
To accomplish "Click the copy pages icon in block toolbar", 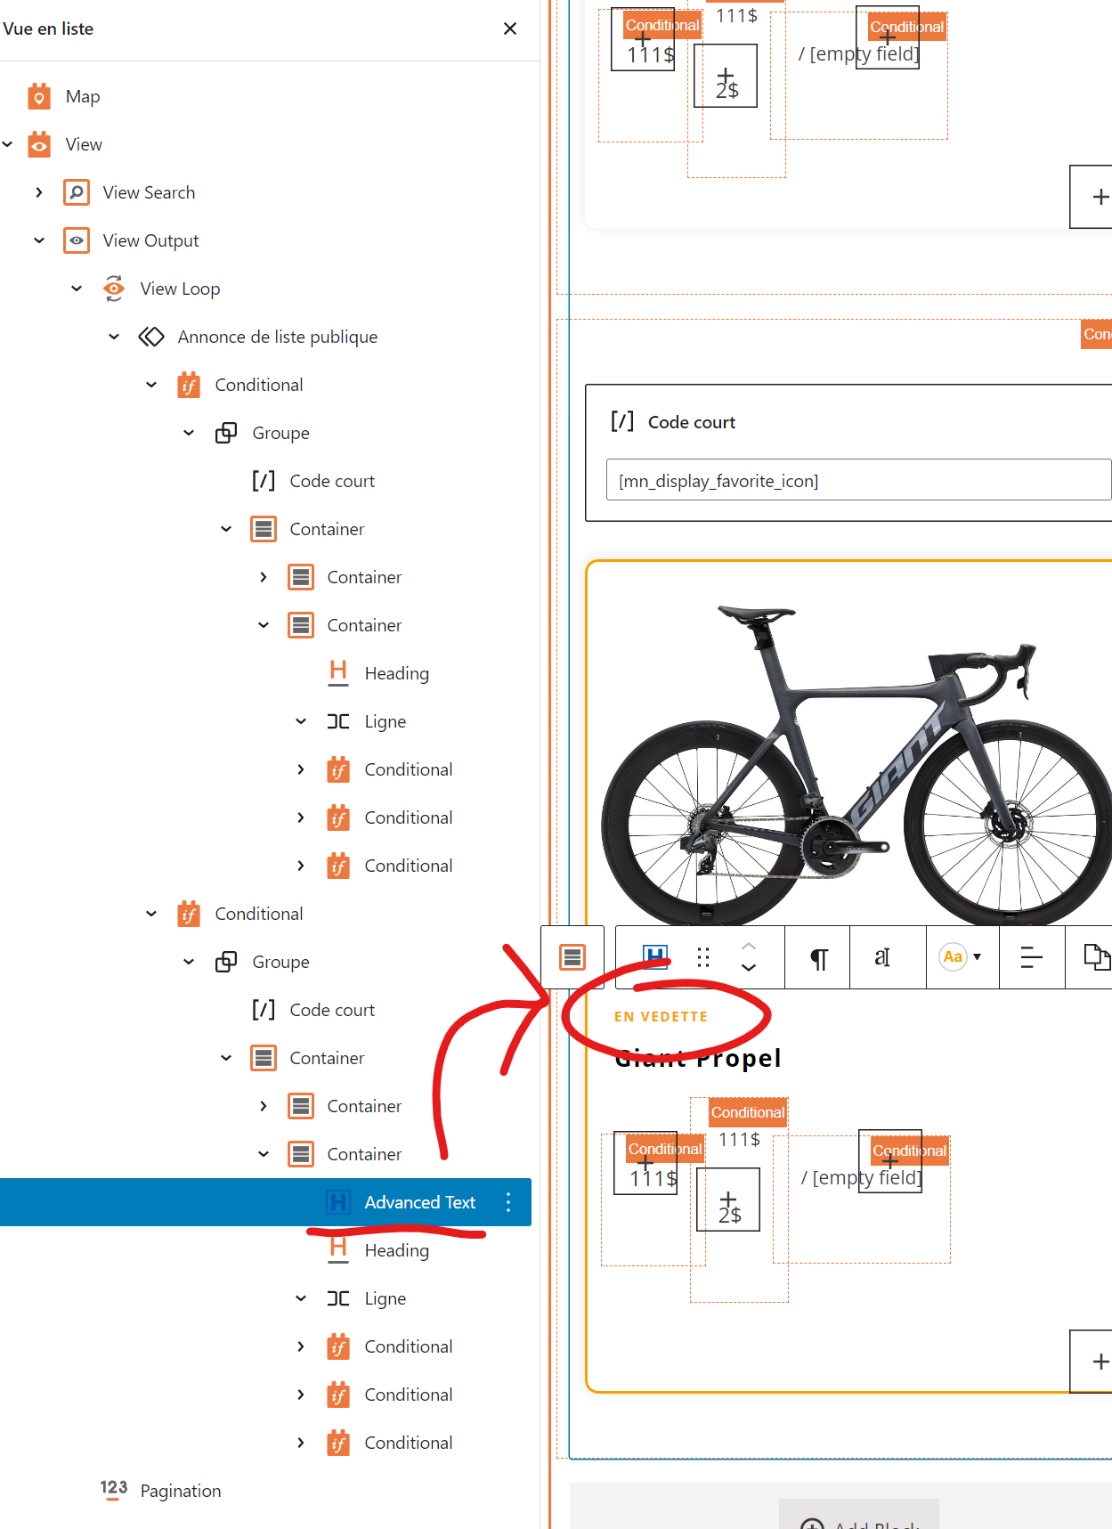I will [1096, 957].
